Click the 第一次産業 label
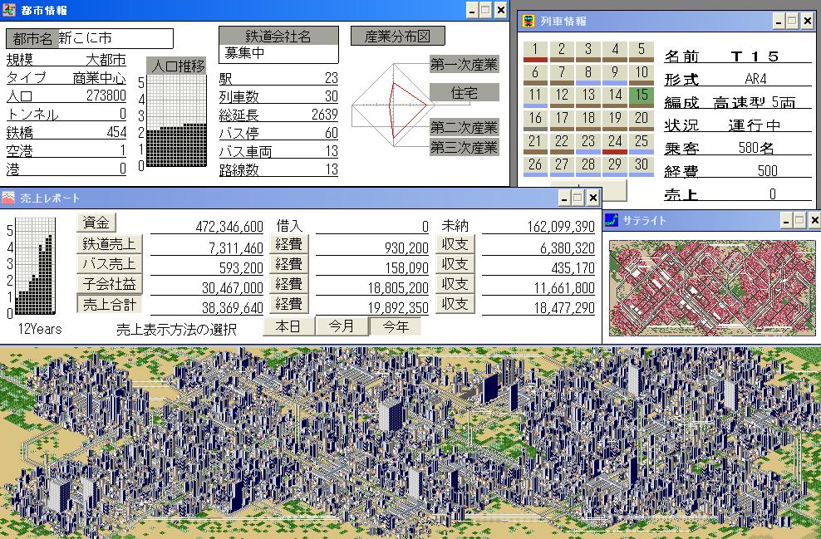The height and width of the screenshot is (539, 821). [464, 65]
